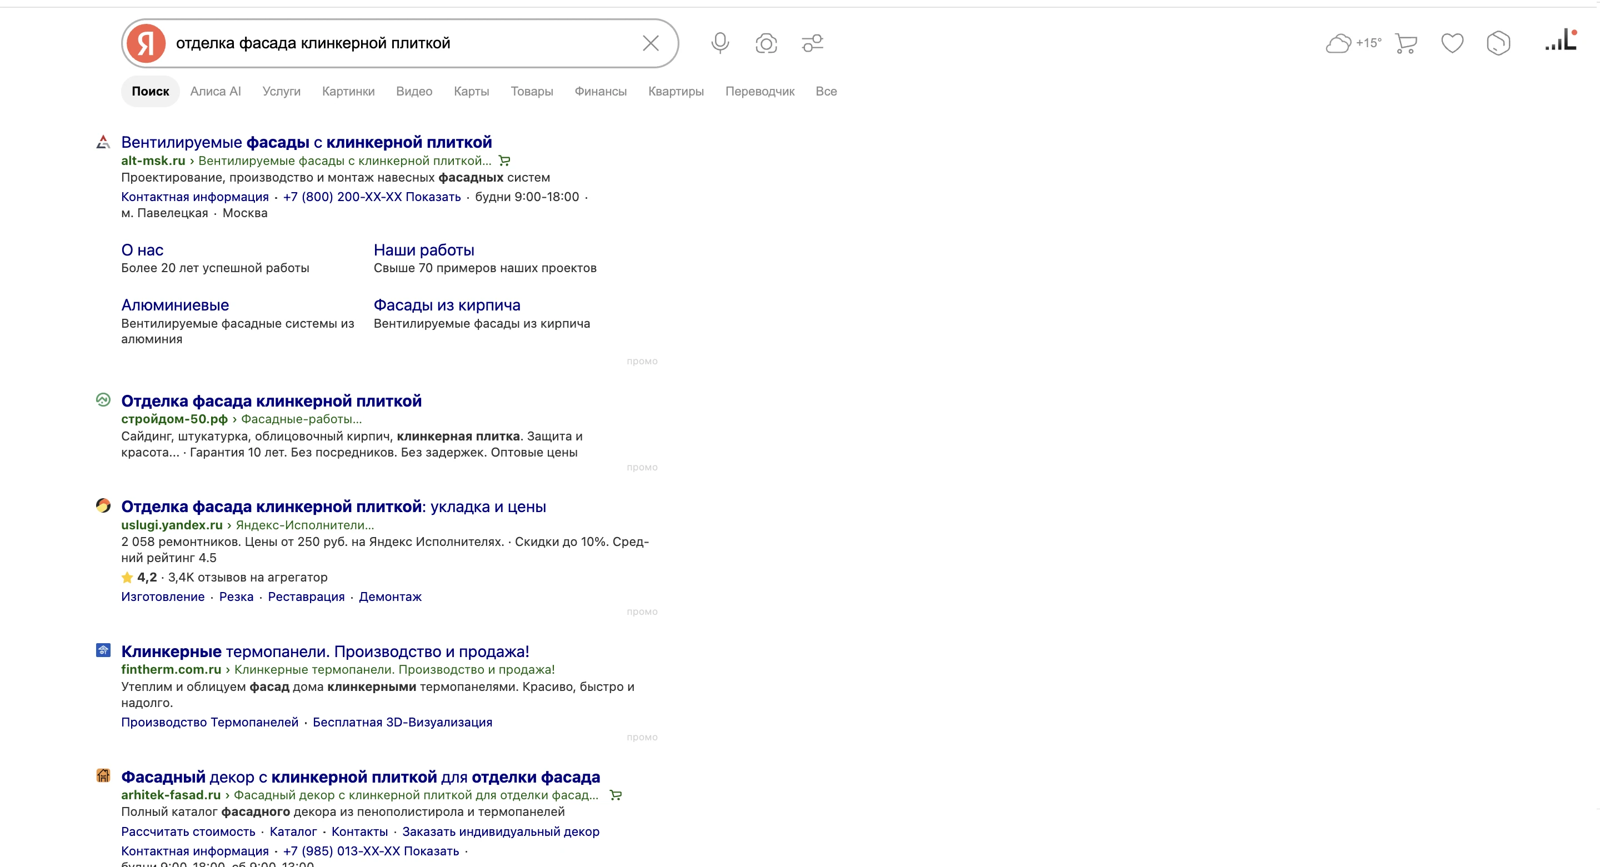Open стройдом-50.рф result 'Отделка фасада клинкерной плиткой'
The image size is (1600, 867).
[x=272, y=400]
